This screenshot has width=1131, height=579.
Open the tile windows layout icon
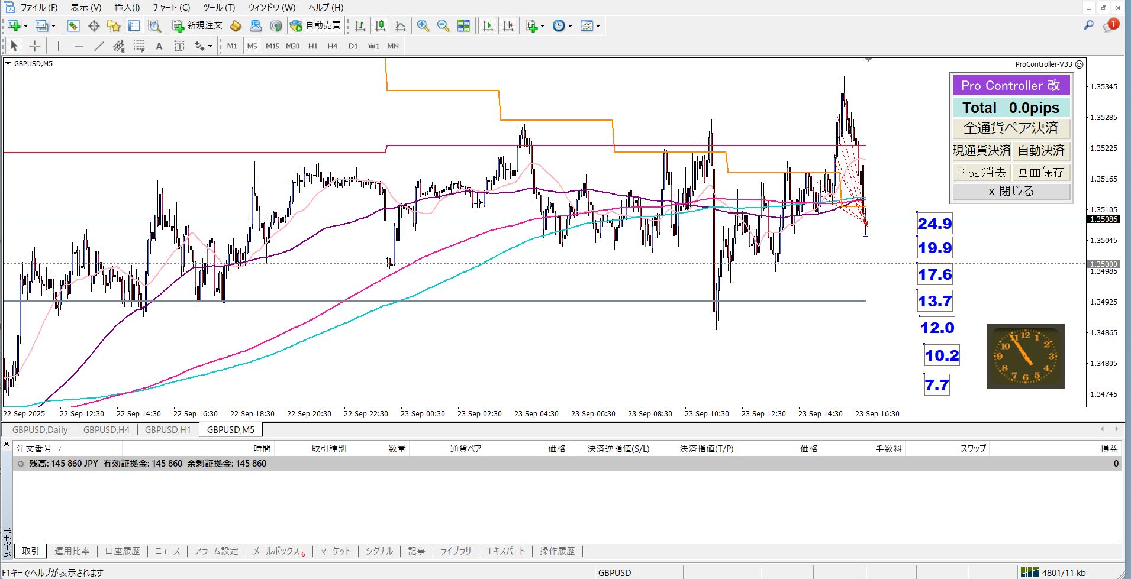coord(463,25)
